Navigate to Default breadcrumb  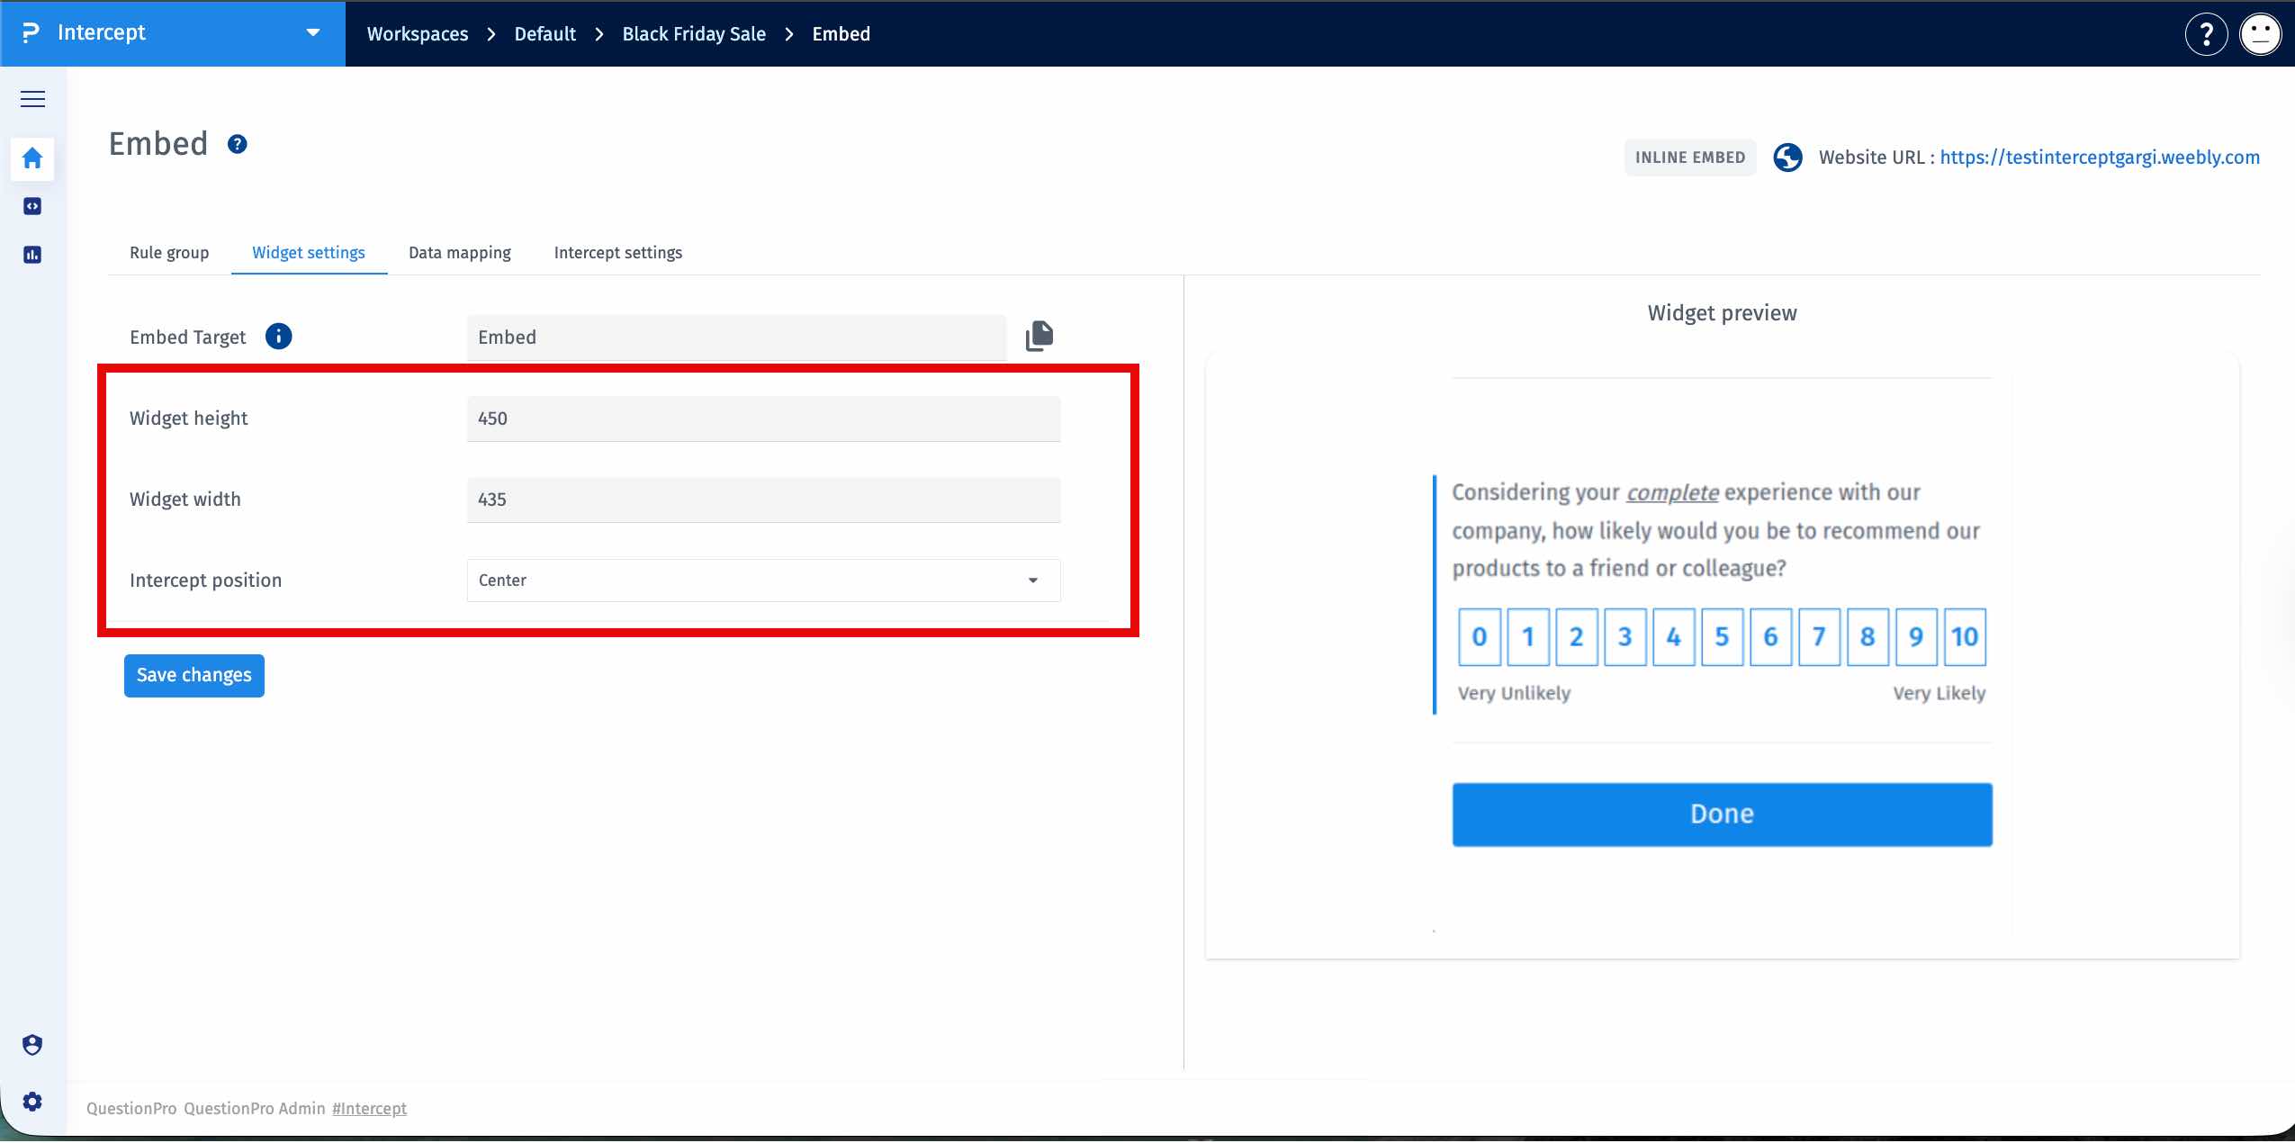coord(545,34)
